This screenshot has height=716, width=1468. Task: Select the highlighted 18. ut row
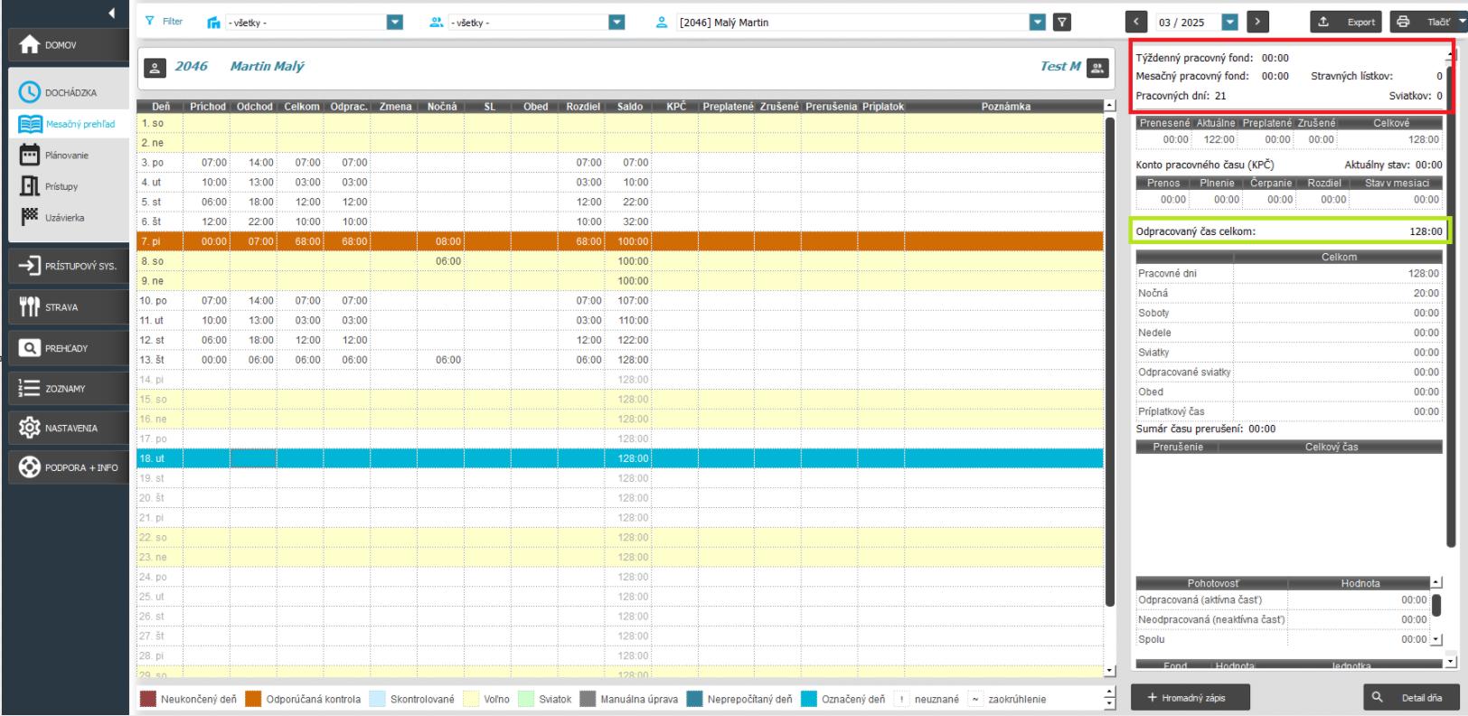619,458
